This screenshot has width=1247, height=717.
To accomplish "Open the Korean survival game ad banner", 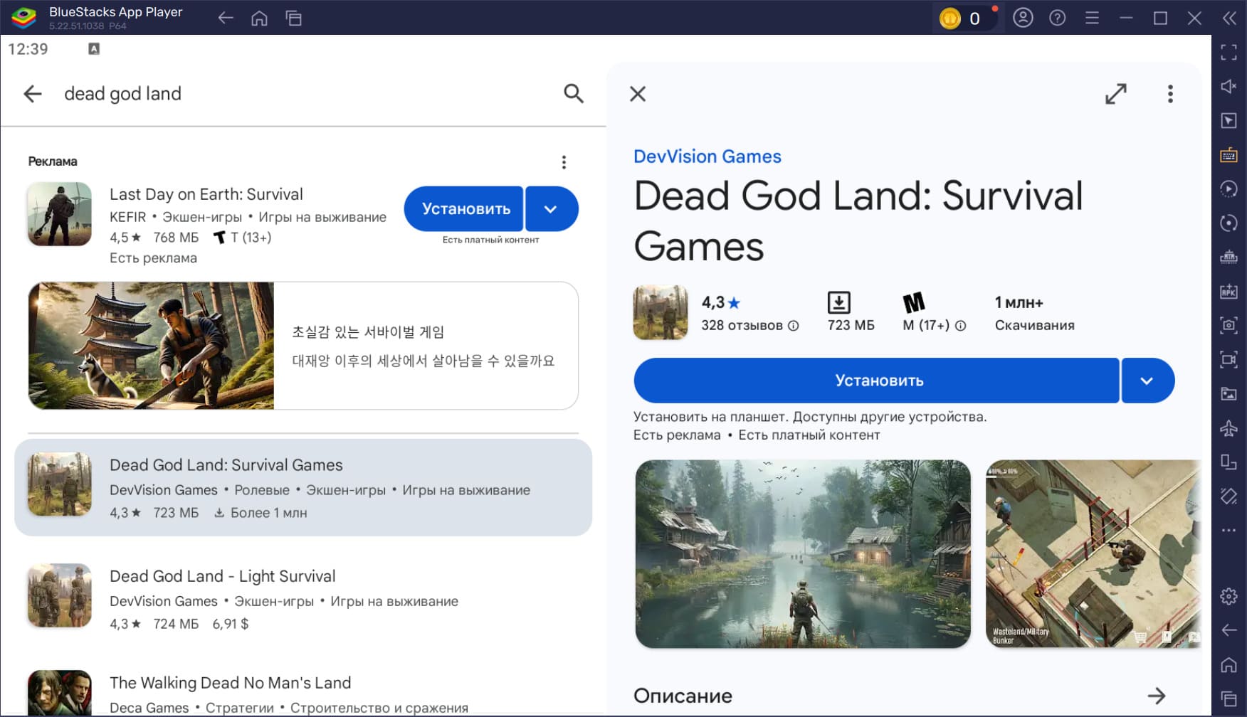I will click(303, 346).
